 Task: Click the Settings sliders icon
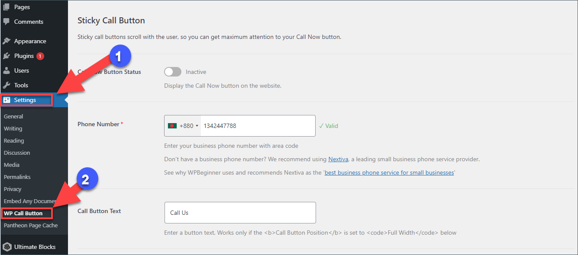[6, 100]
